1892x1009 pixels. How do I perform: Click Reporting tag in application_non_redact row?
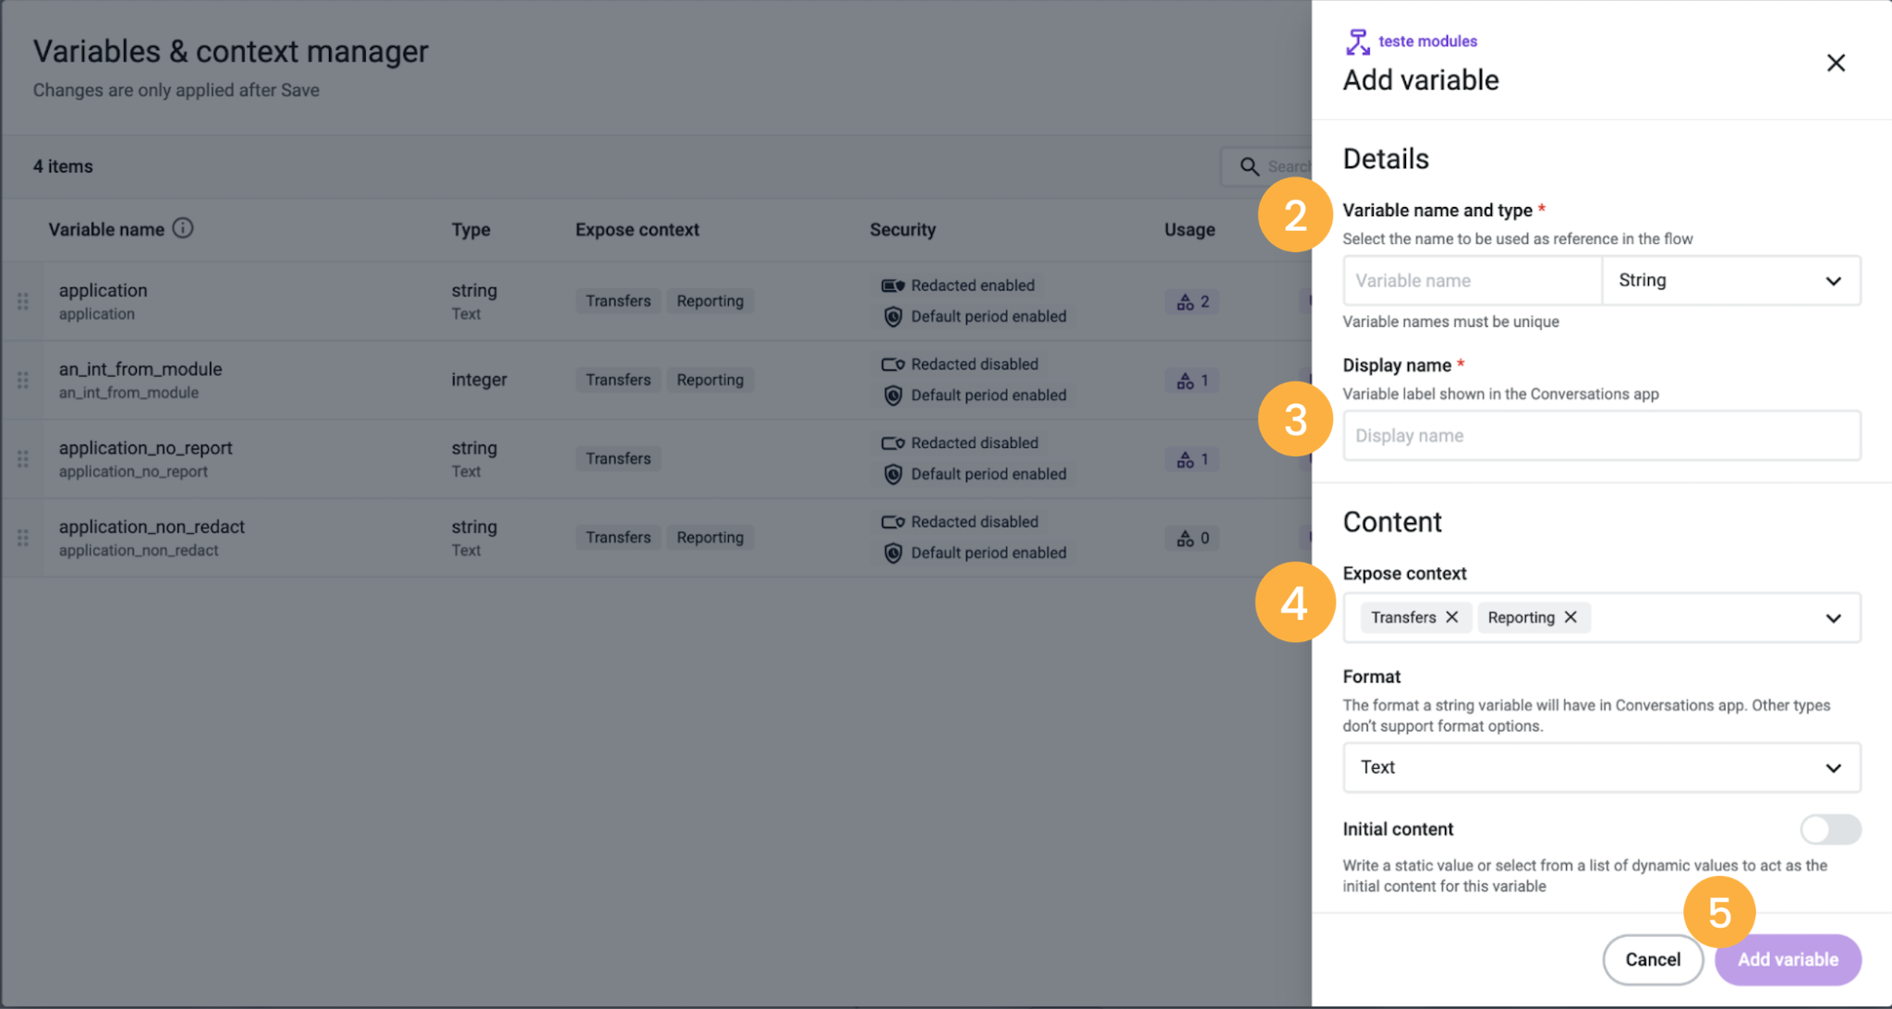[x=709, y=538]
